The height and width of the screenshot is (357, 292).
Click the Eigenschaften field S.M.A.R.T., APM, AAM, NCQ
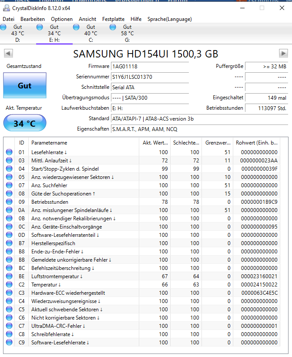click(200, 129)
